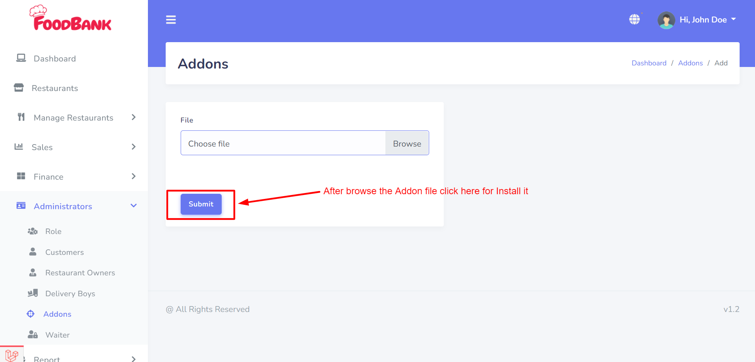Image resolution: width=755 pixels, height=362 pixels.
Task: Expand the Finance submenu arrow
Action: 134,176
